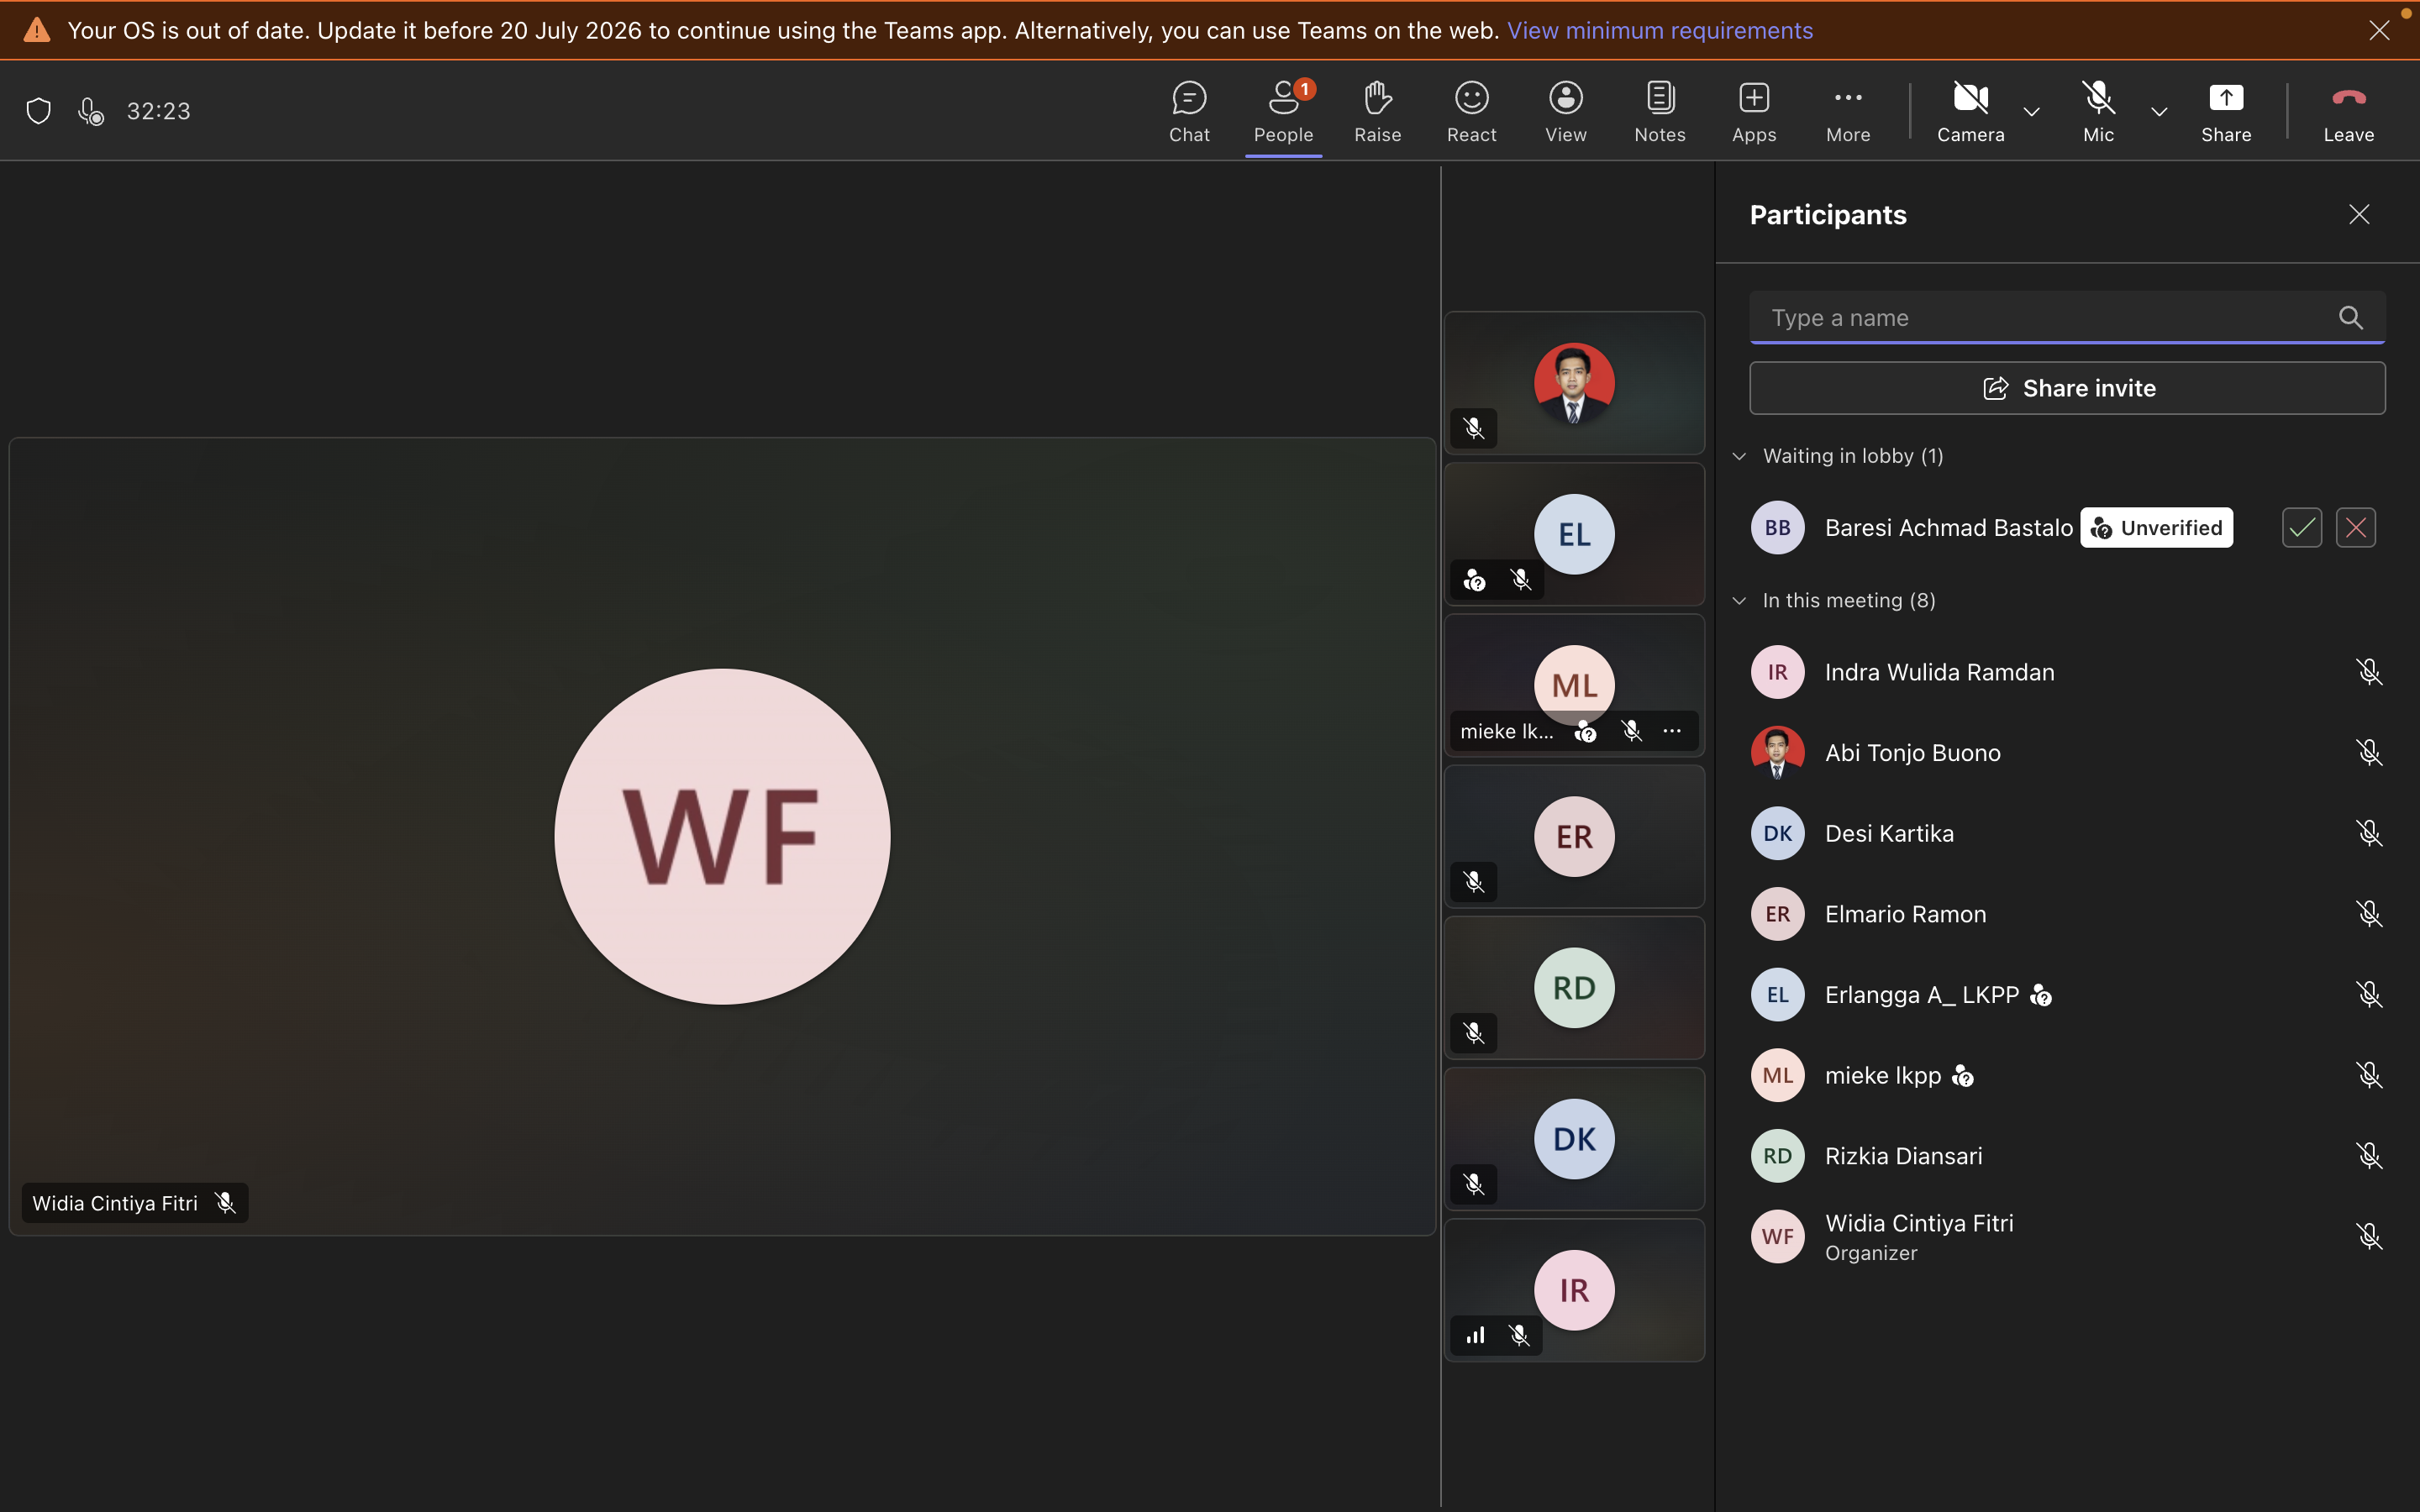This screenshot has width=2420, height=1512.
Task: Click the ER participant video tile
Action: pyautogui.click(x=1574, y=836)
